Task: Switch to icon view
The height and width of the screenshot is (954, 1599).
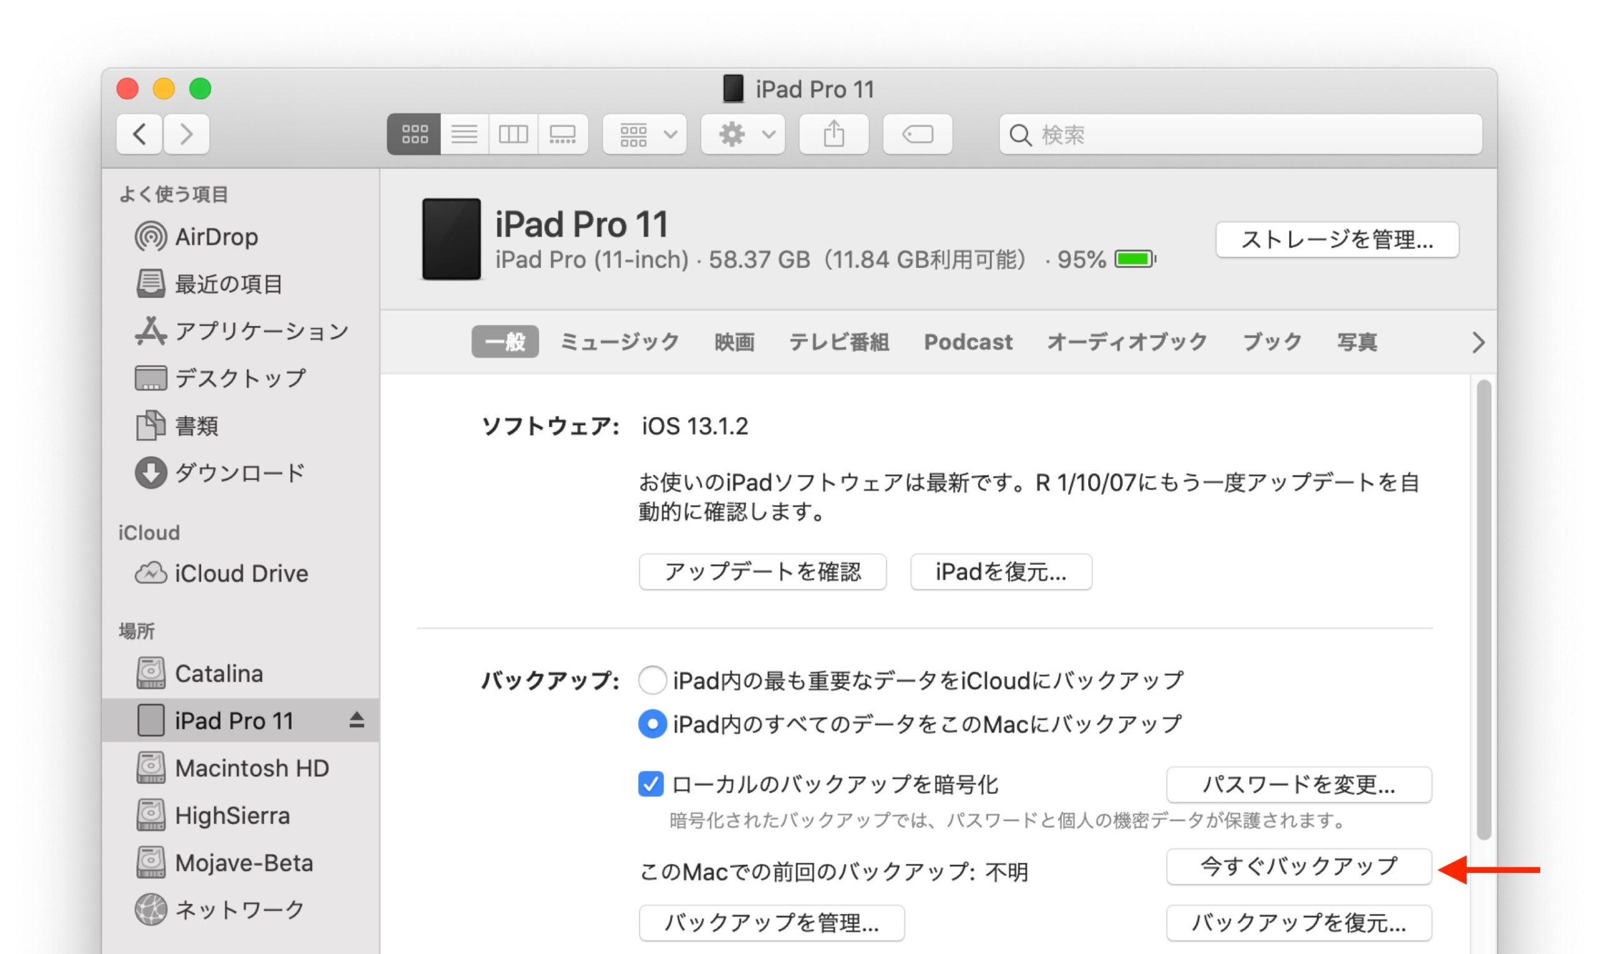Action: [414, 134]
